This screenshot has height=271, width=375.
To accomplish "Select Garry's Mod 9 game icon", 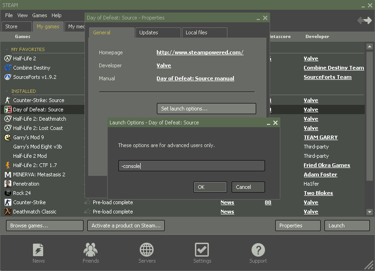I will coord(8,137).
